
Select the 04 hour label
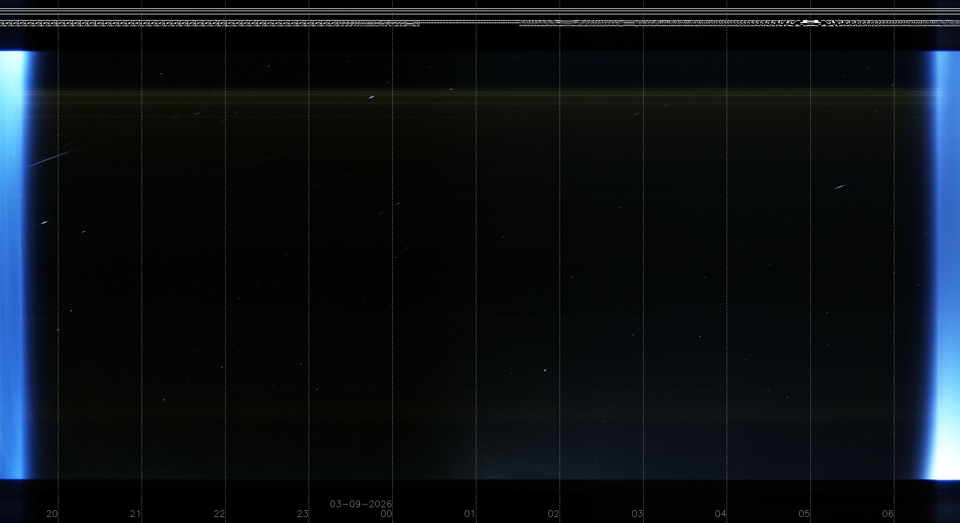[721, 514]
